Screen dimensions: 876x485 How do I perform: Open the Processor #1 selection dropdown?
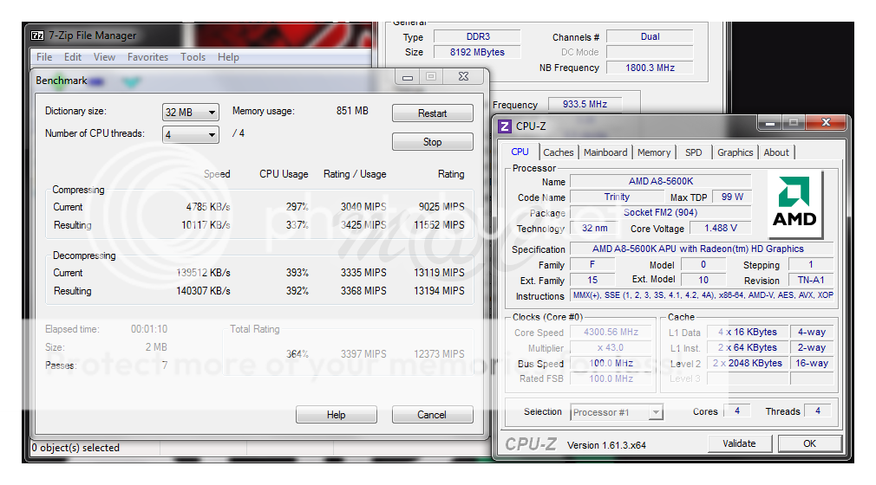pyautogui.click(x=616, y=412)
